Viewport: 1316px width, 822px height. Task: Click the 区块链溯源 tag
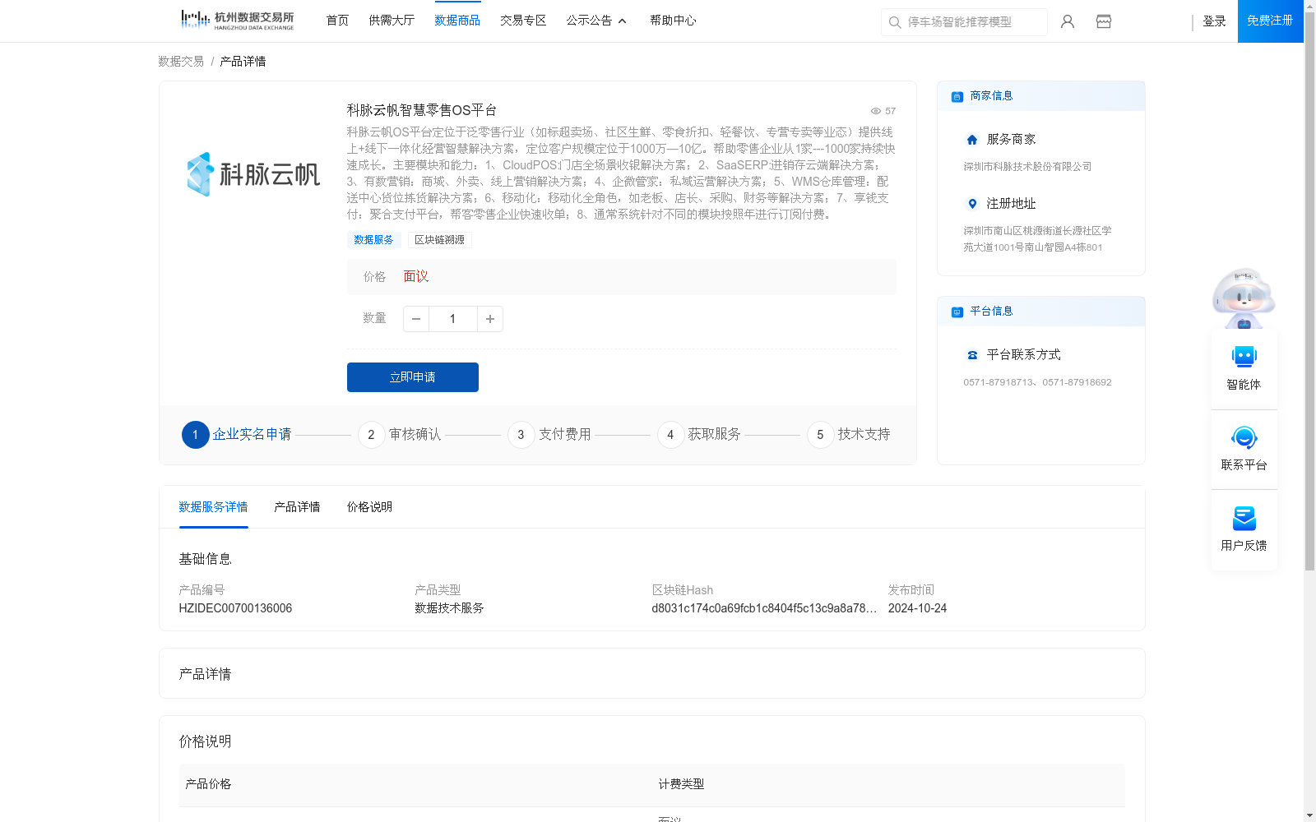pos(440,240)
